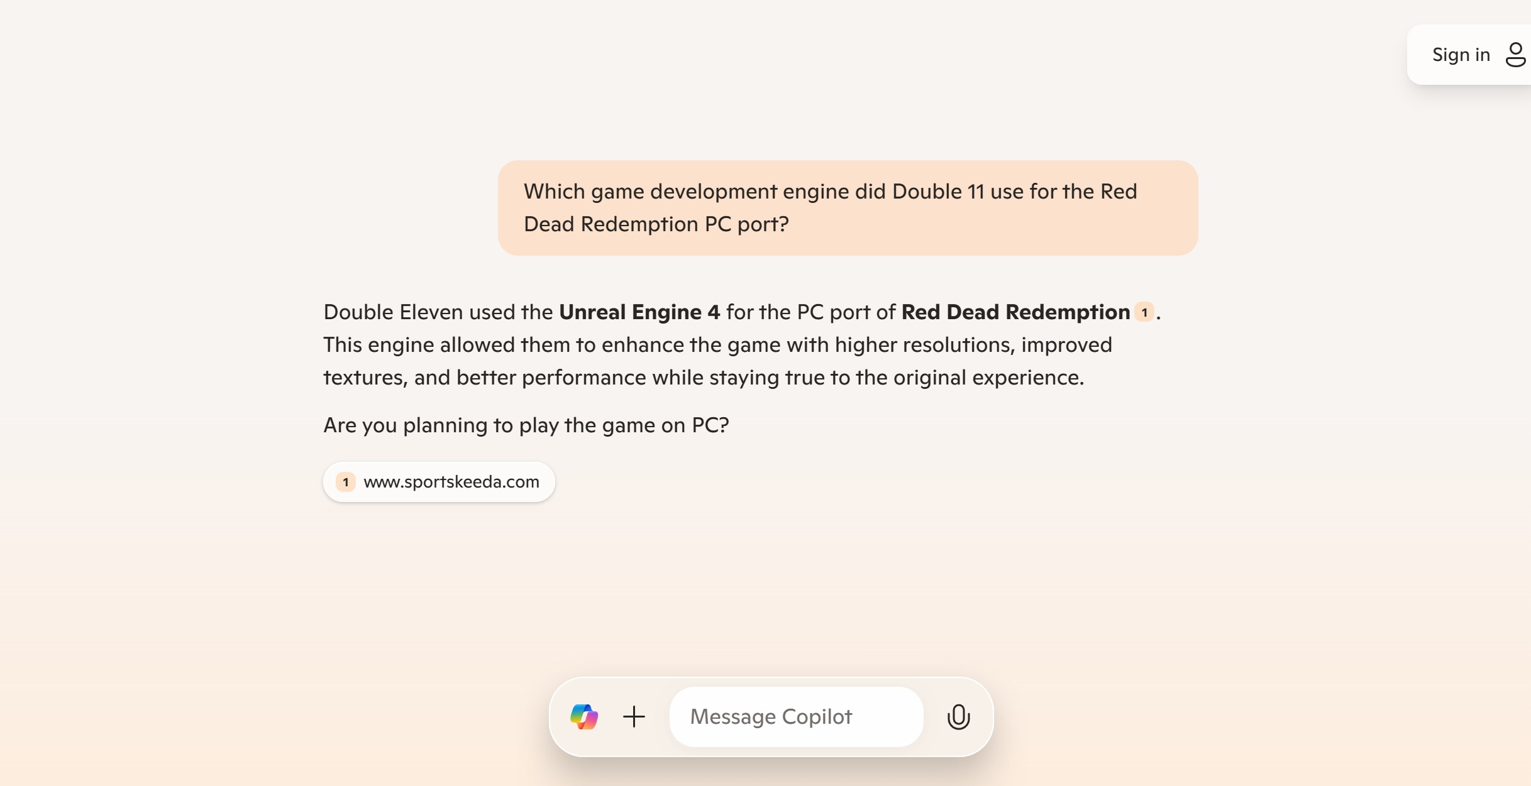This screenshot has width=1531, height=786.
Task: Start voice input with microphone icon
Action: coord(958,717)
